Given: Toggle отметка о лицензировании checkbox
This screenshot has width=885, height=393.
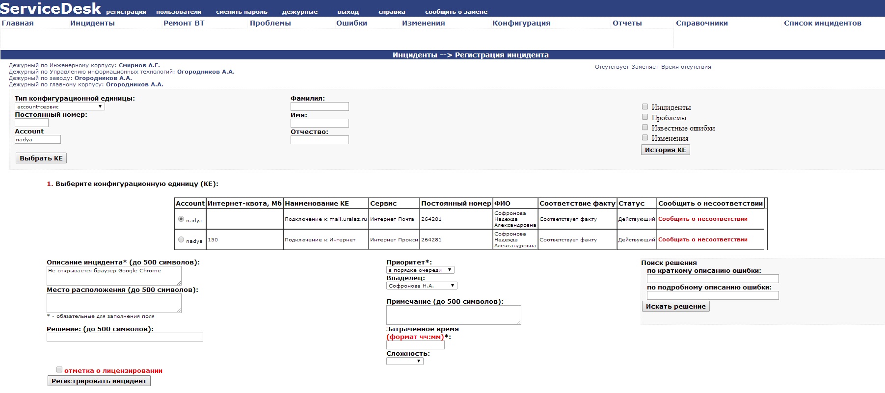Looking at the screenshot, I should (x=59, y=369).
